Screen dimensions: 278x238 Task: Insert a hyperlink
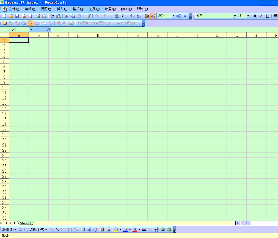pyautogui.click(x=117, y=16)
